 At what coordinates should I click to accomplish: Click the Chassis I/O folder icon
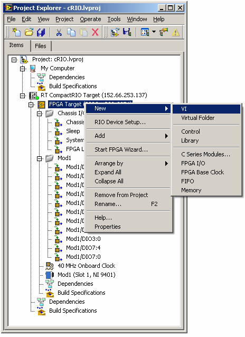point(50,113)
